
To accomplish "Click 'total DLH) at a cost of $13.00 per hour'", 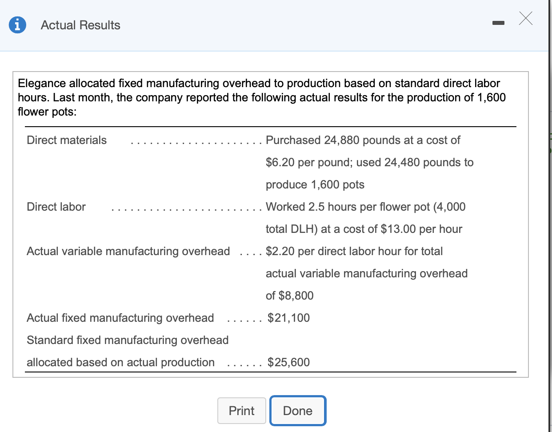I will pos(364,229).
